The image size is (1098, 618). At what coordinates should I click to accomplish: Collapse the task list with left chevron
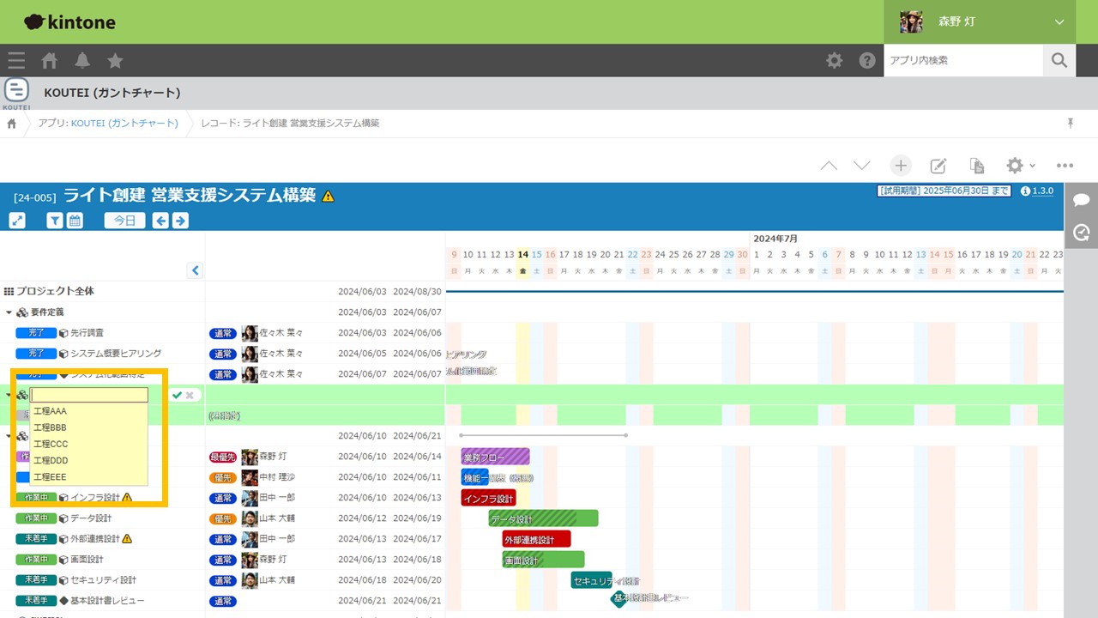[195, 270]
